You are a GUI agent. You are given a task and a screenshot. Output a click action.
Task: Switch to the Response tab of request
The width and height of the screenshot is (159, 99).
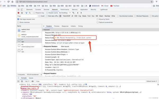coord(65,26)
